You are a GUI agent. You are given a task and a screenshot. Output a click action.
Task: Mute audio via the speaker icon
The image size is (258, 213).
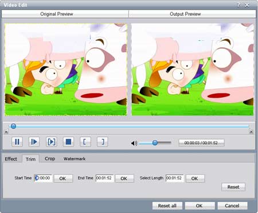tap(134, 143)
